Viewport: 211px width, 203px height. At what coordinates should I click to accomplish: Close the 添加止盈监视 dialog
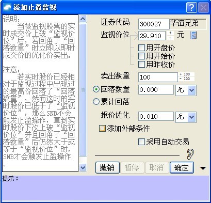click(203, 8)
